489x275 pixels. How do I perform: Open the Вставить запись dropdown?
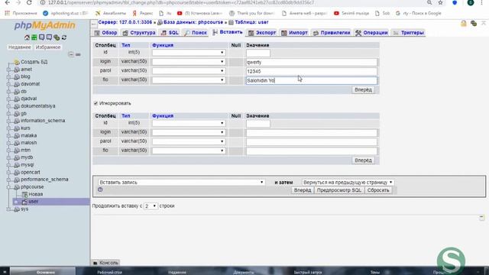tap(182, 182)
